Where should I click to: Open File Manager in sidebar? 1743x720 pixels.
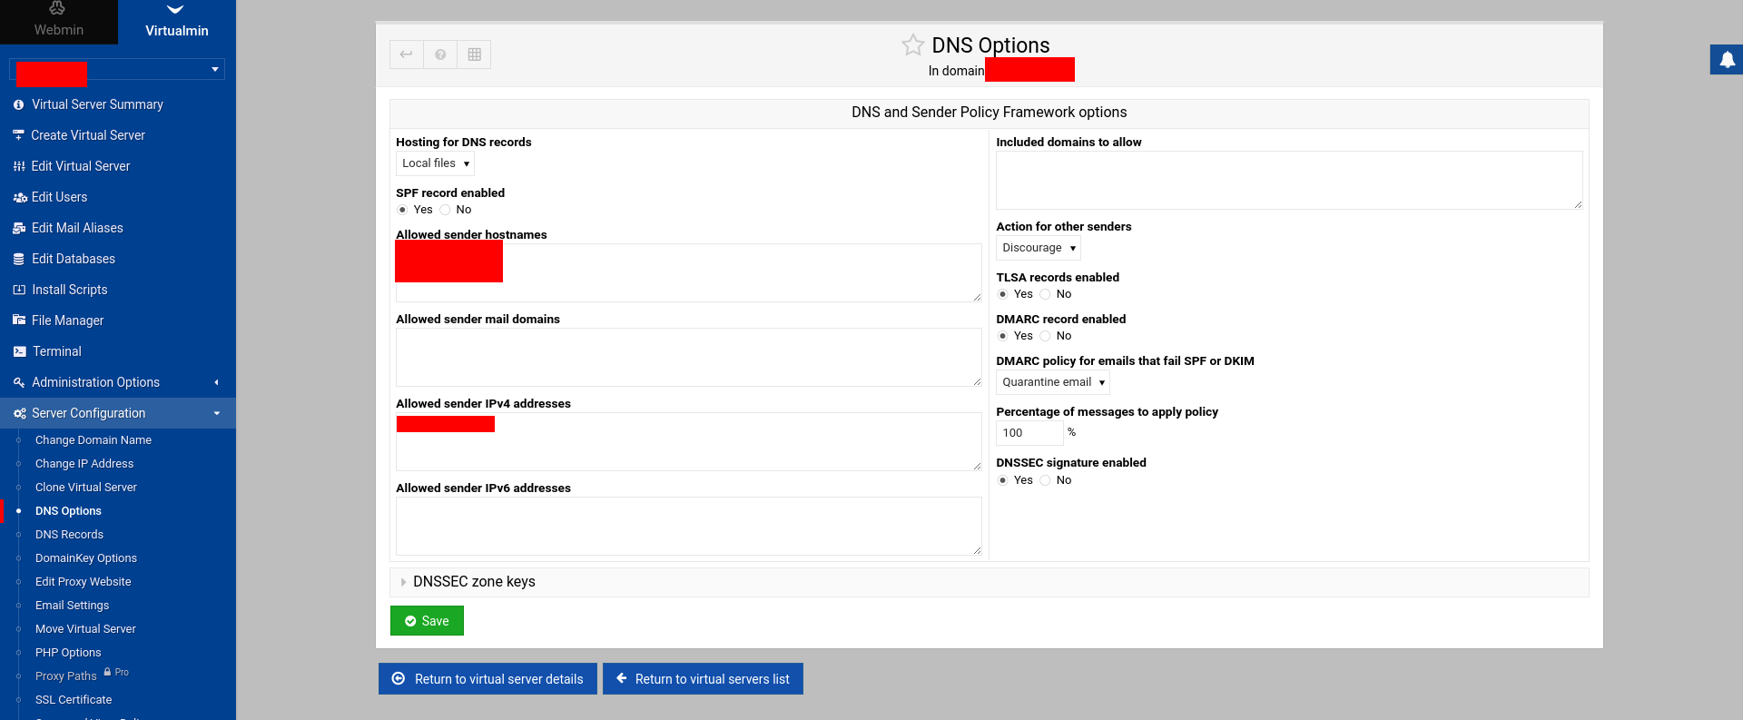tap(67, 321)
